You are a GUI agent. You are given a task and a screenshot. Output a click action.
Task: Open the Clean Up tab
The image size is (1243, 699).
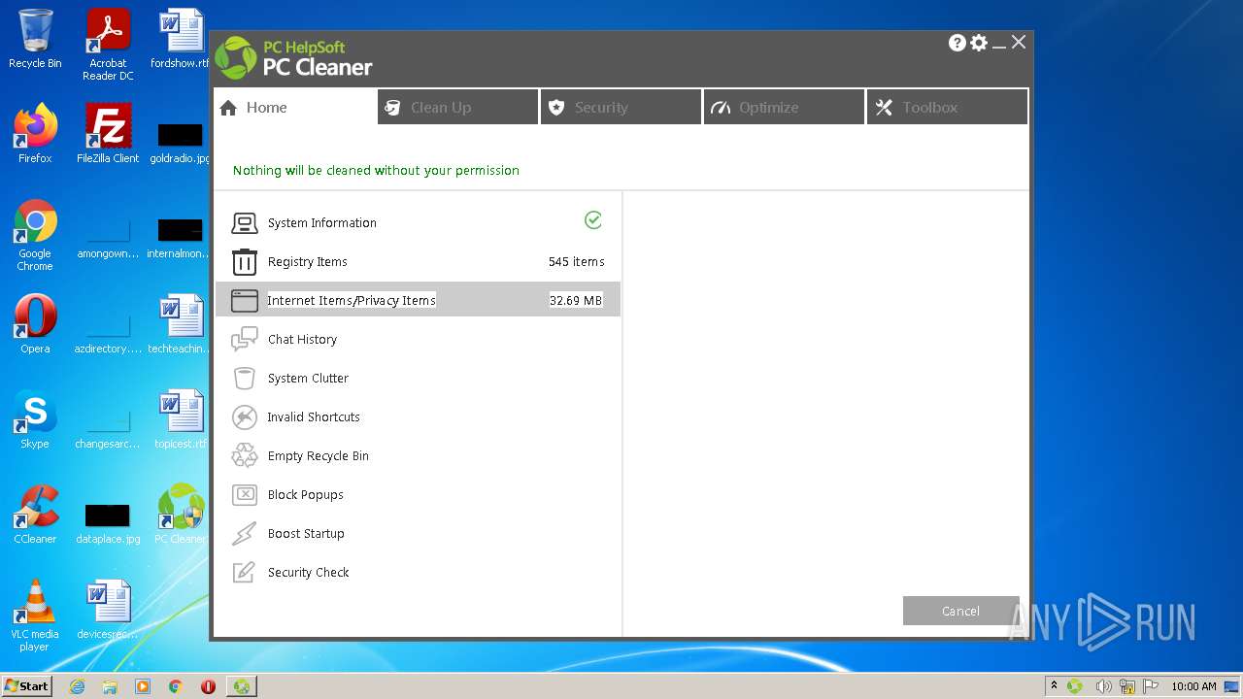[x=458, y=108]
